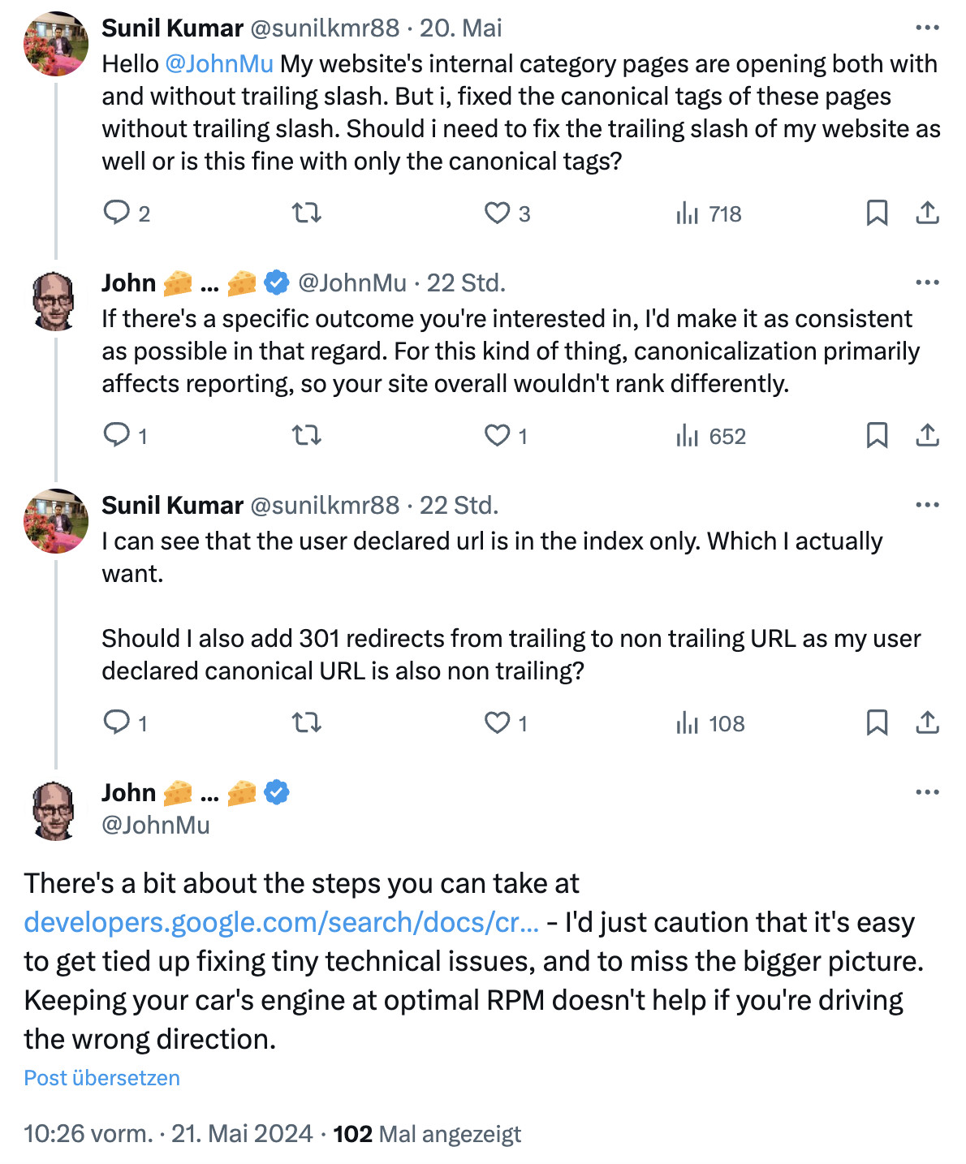This screenshot has height=1164, width=966.
Task: View analytics showing 718 views
Action: coord(708,213)
